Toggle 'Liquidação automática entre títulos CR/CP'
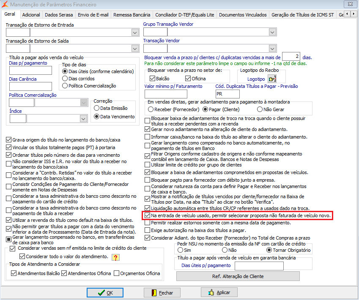Image resolution: width=359 pixels, height=300 pixels. (147, 208)
